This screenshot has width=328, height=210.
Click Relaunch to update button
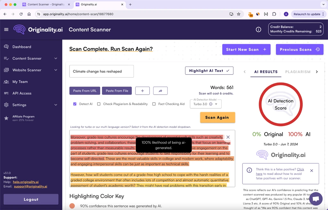308,14
